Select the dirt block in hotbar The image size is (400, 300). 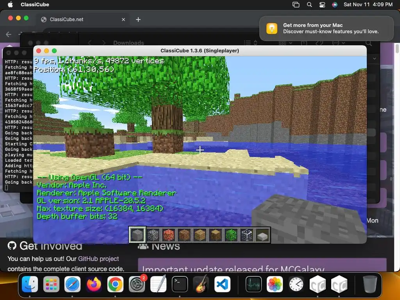(184, 235)
